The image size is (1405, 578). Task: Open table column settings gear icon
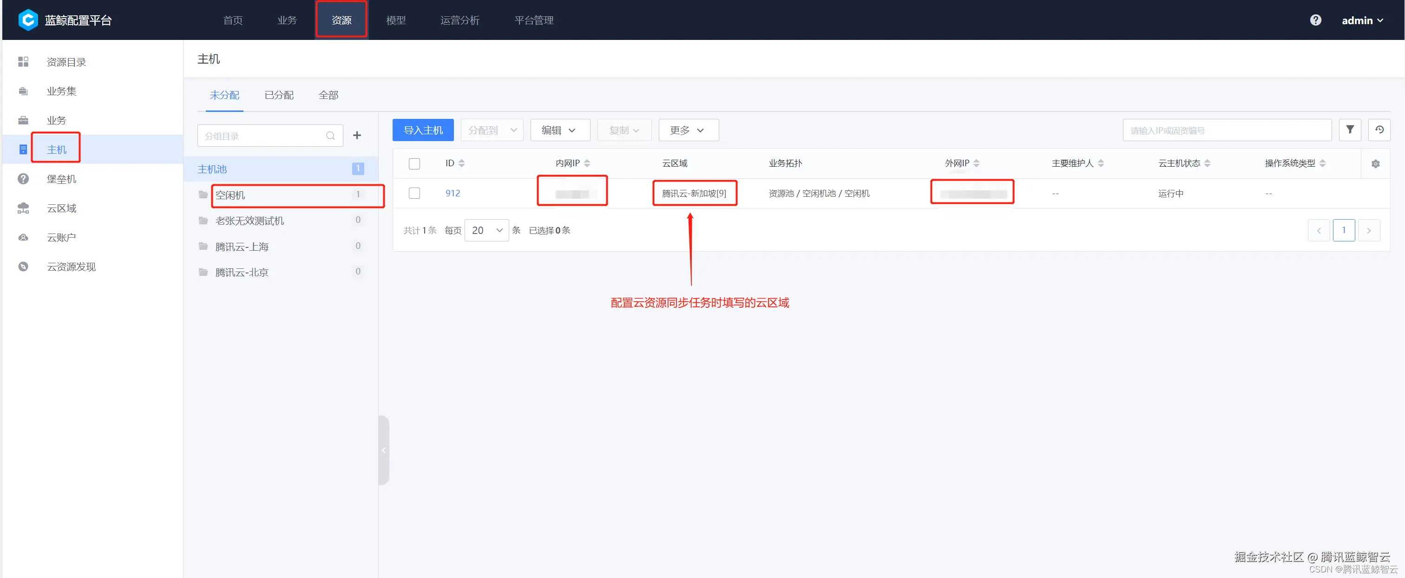[x=1375, y=163]
